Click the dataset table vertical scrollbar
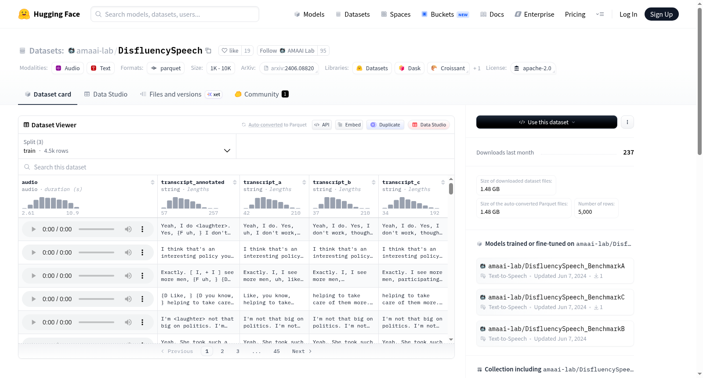The height and width of the screenshot is (378, 703). [451, 189]
